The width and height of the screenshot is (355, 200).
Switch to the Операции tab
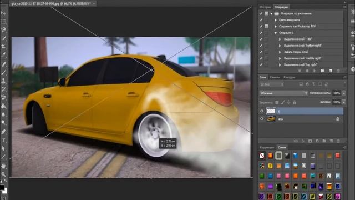pyautogui.click(x=281, y=7)
